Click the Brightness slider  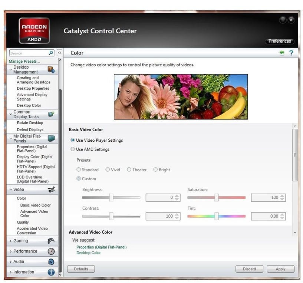pos(111,198)
